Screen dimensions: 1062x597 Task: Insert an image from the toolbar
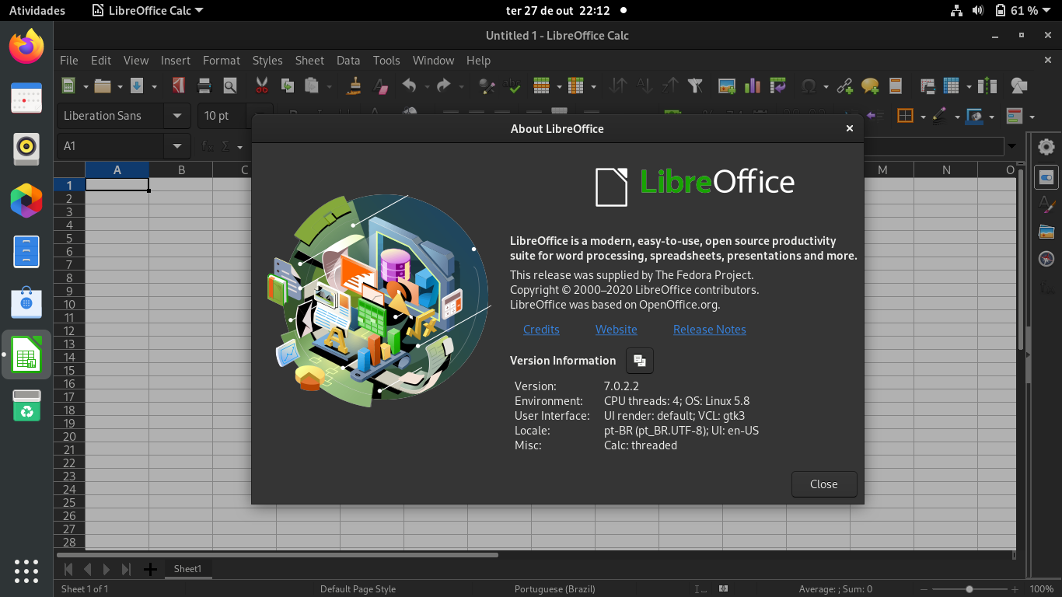[727, 86]
